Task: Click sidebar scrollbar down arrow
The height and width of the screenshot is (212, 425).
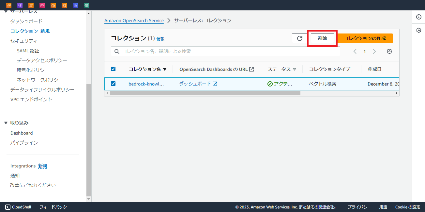Action: (x=89, y=199)
